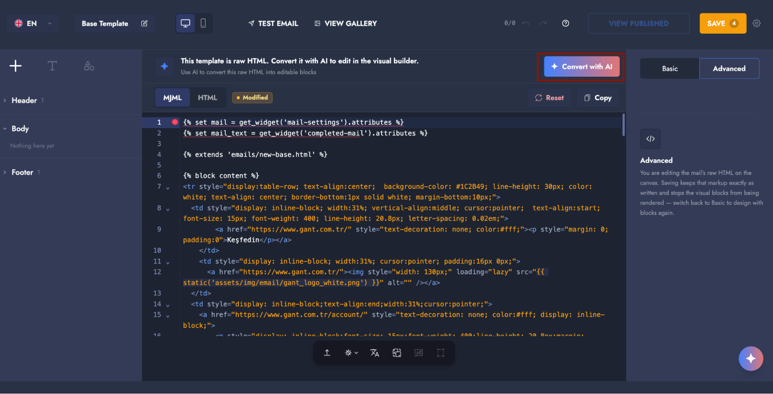Copy the code with Copy button
The width and height of the screenshot is (773, 394).
click(598, 98)
